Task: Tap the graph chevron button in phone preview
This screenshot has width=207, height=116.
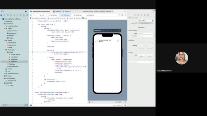Action: tap(118, 41)
